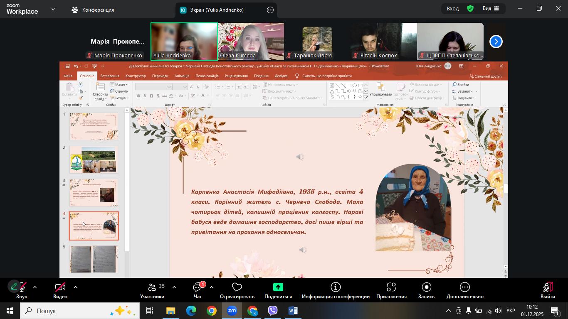
Task: Turn on camera with the Видео button
Action: click(60, 287)
